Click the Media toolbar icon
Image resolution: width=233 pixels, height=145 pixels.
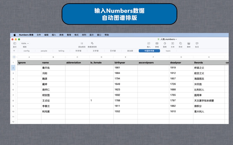pyautogui.click(x=189, y=43)
